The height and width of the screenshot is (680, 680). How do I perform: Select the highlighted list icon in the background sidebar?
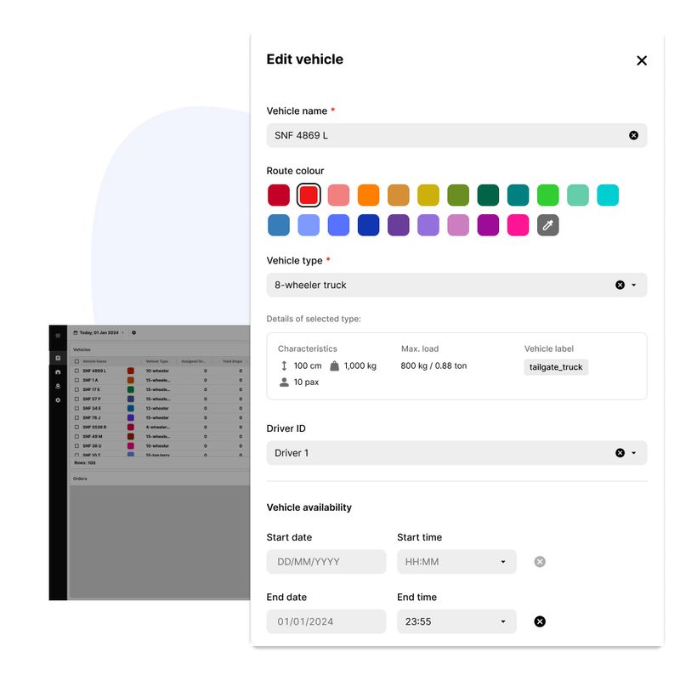58,358
